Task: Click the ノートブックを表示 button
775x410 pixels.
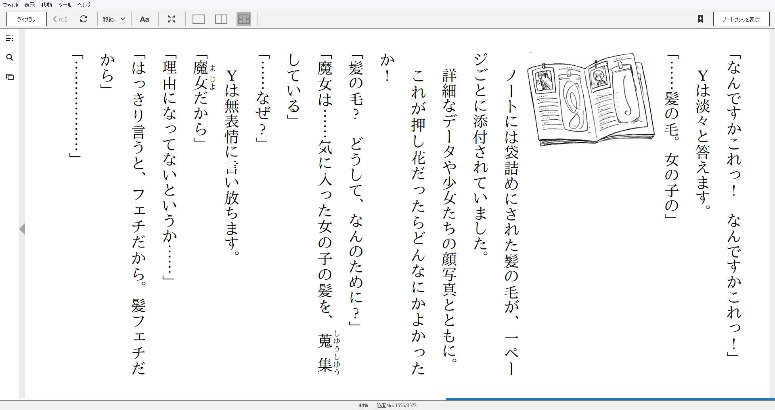Action: pos(741,19)
